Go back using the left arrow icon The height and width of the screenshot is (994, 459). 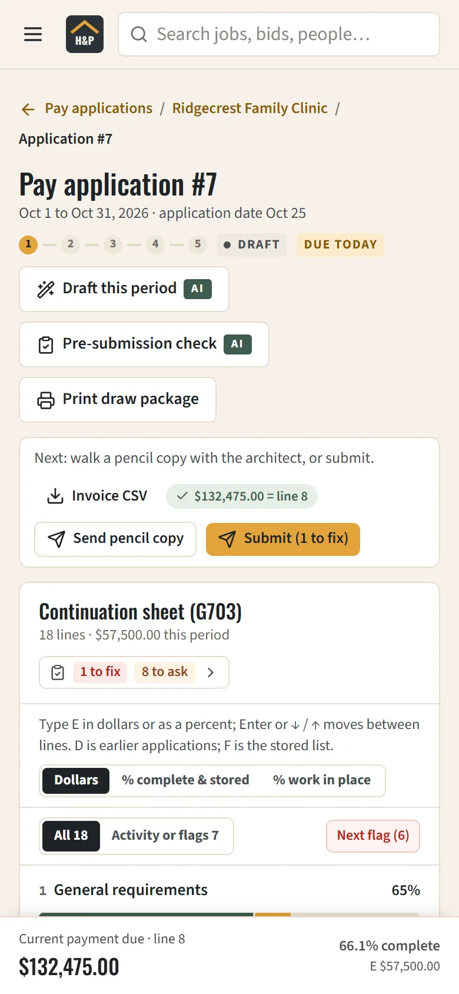click(x=28, y=109)
